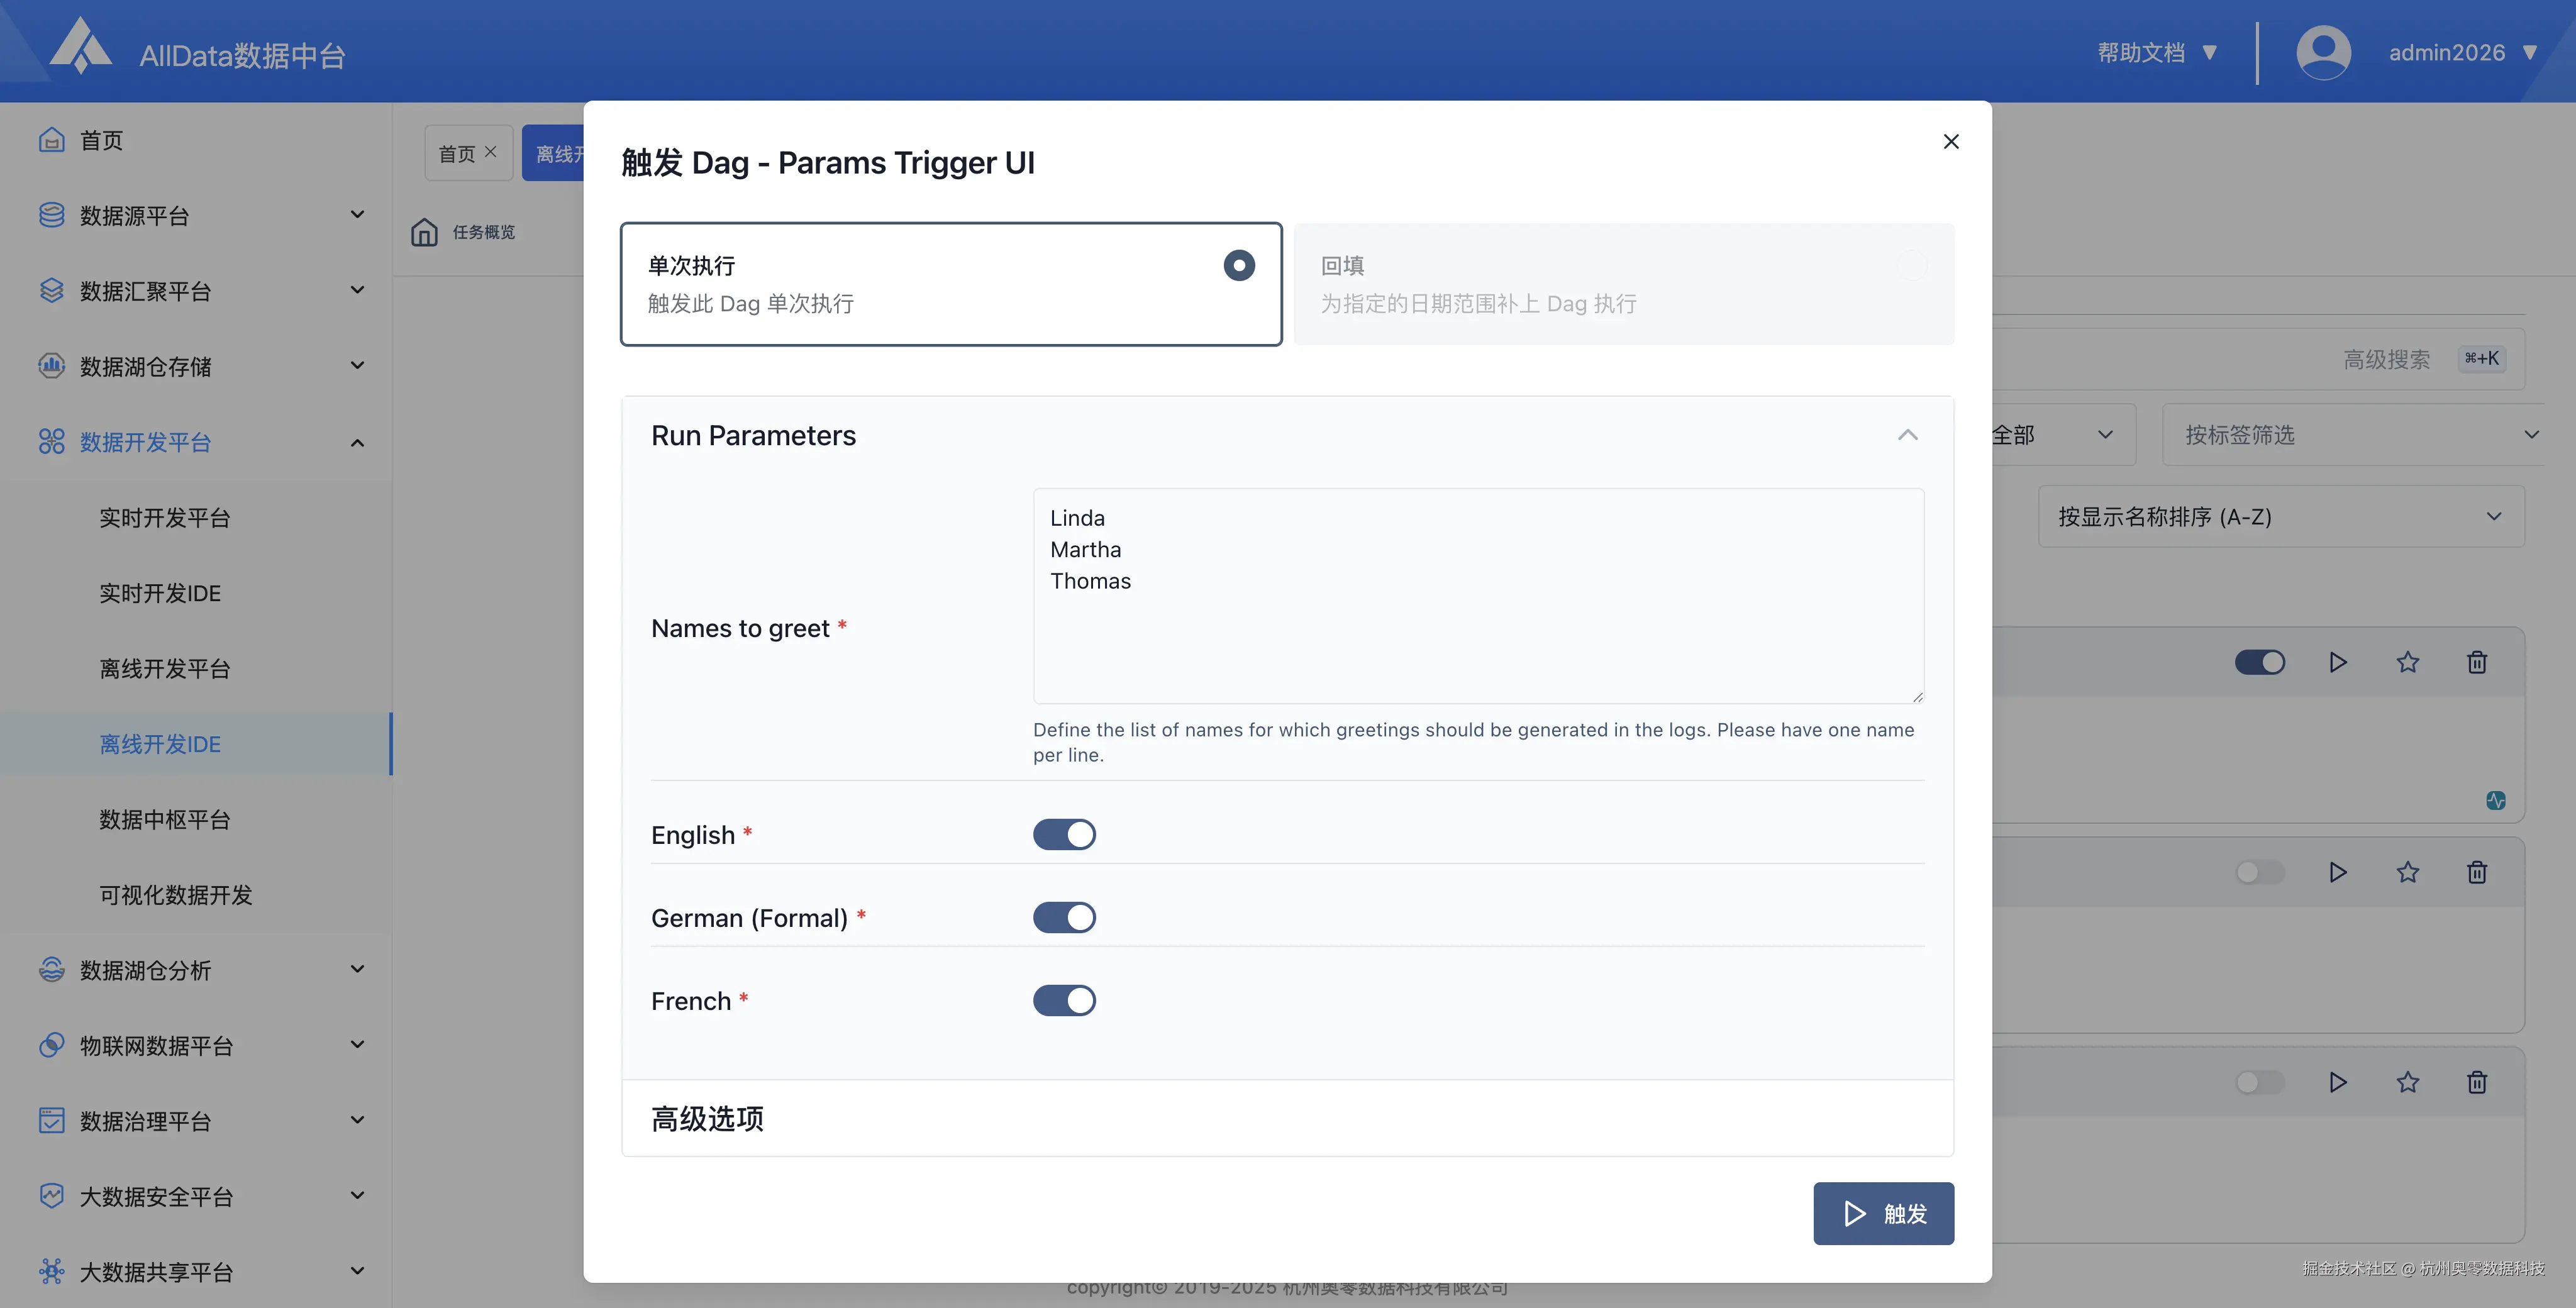Click the star icon in the second DAG row
Image resolution: width=2576 pixels, height=1308 pixels.
[x=2407, y=872]
